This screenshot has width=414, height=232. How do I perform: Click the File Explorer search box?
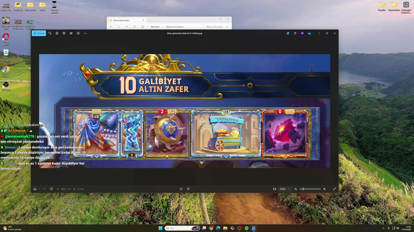(218, 27)
